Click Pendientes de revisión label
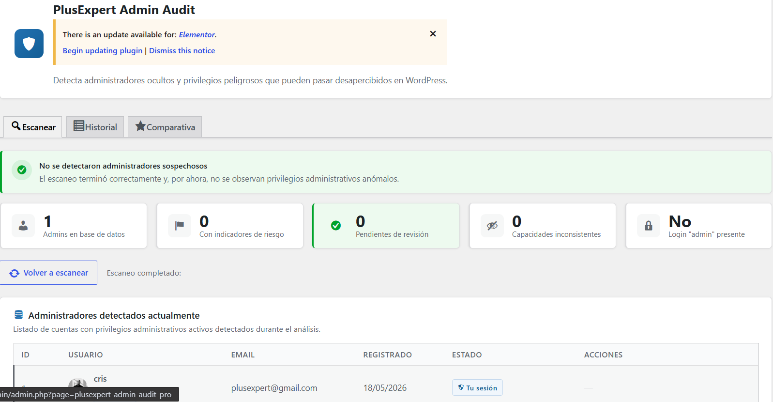Viewport: 773px width, 402px height. coord(392,234)
